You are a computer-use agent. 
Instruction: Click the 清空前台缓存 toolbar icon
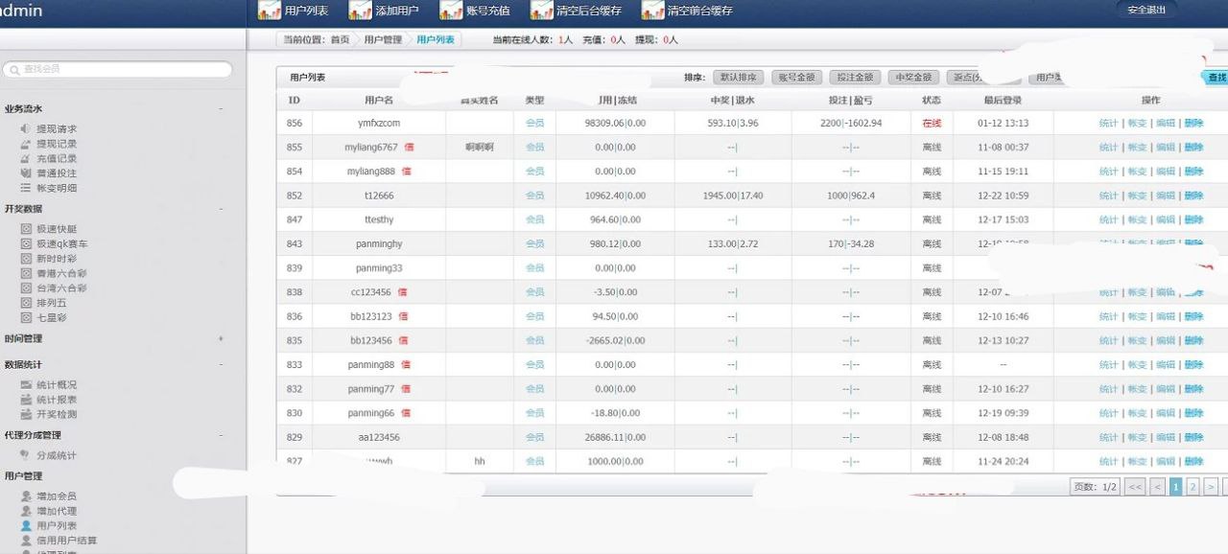(x=653, y=11)
